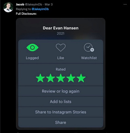
Task: Select the fourth rating star
Action: tap(71, 78)
